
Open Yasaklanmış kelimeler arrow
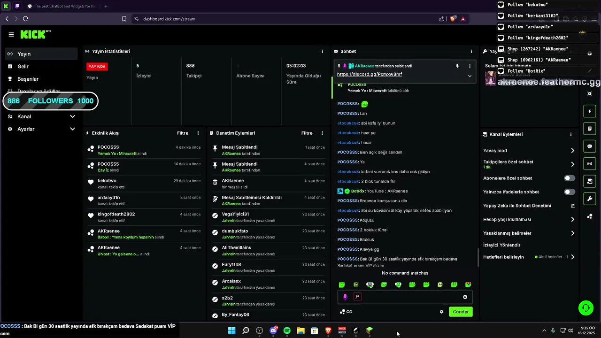572,233
